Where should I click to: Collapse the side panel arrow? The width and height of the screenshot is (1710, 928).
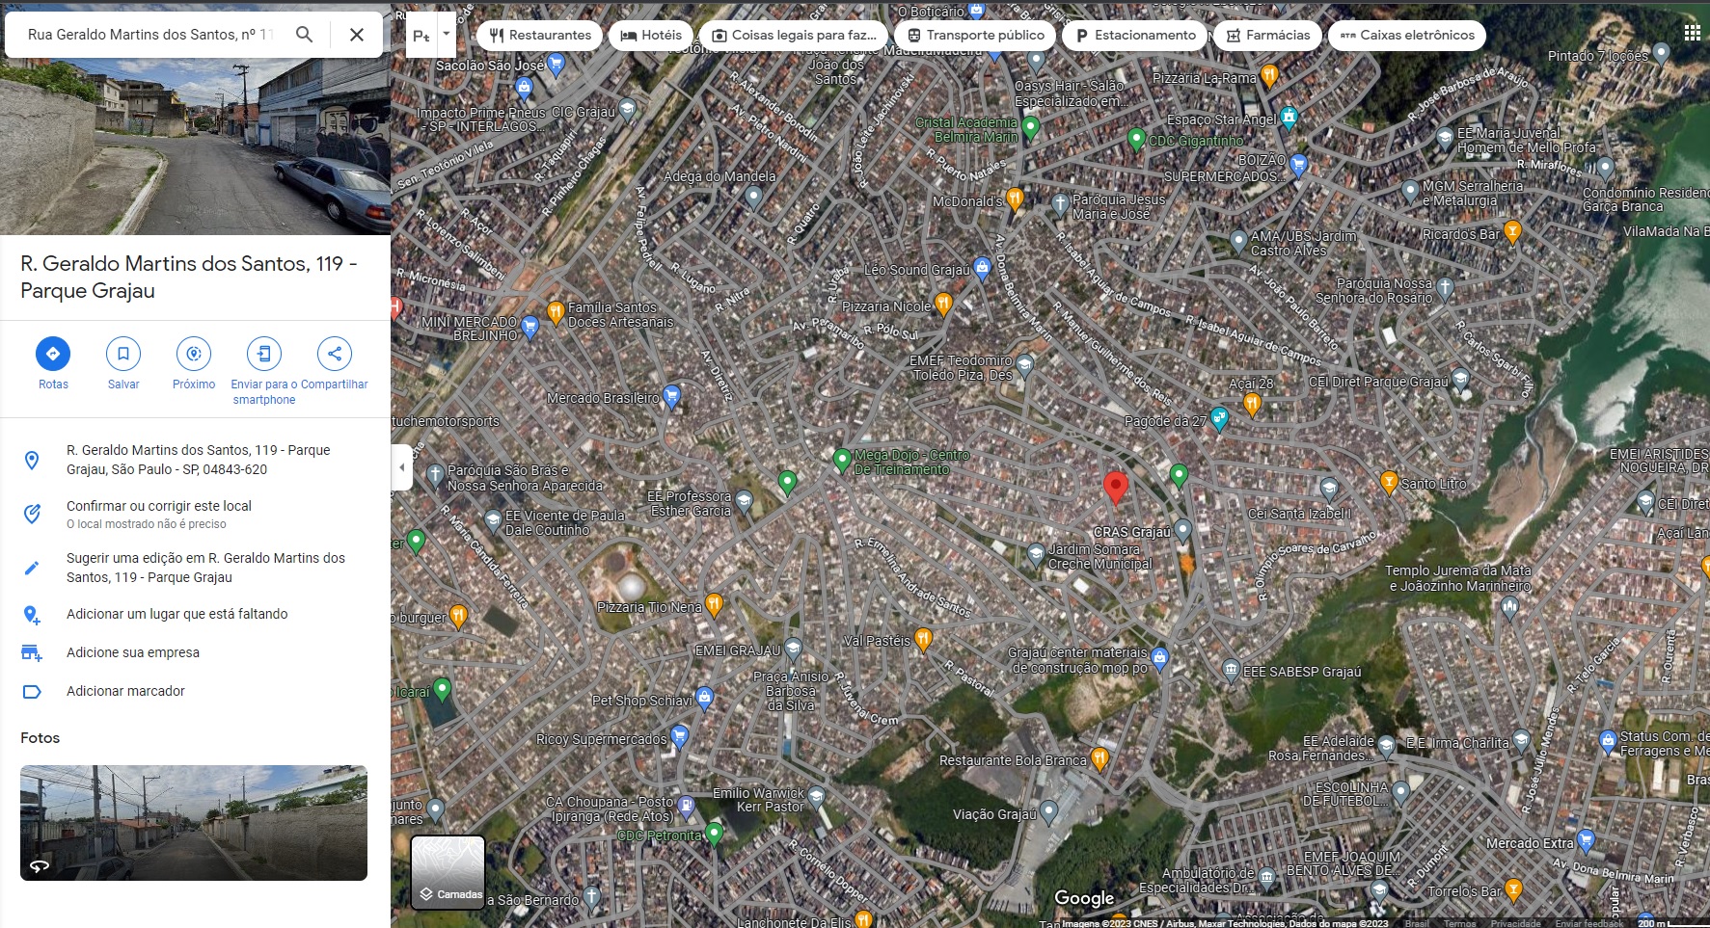coord(402,468)
